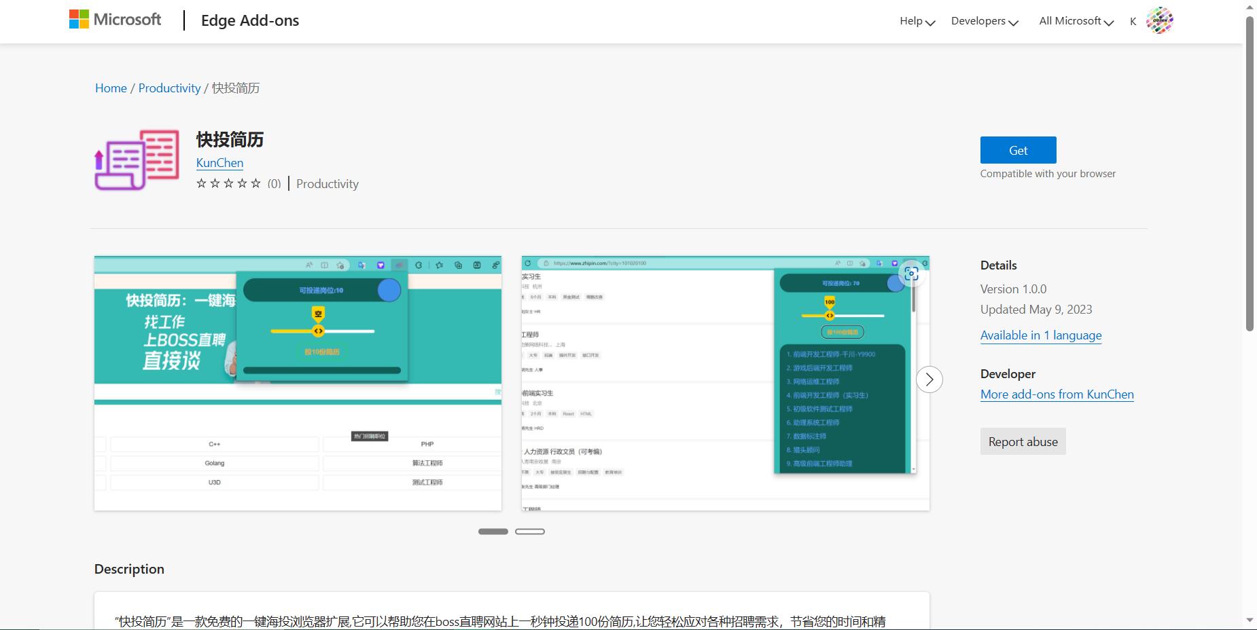The width and height of the screenshot is (1257, 630).
Task: Click the Description heading
Action: (x=129, y=569)
